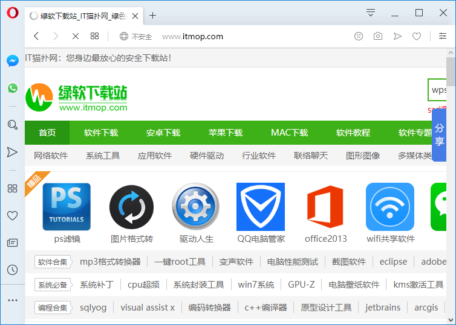
Task: Open the kms激活工具 link
Action: 418,285
